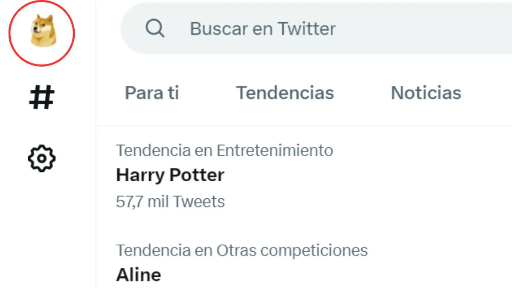512x288 pixels.
Task: Focus the 'Buscar en Twitter' placeholder text
Action: tap(263, 29)
